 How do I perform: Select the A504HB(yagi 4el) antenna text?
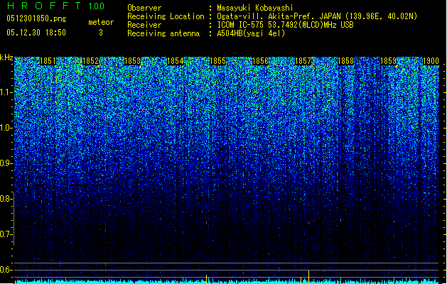click(x=251, y=33)
